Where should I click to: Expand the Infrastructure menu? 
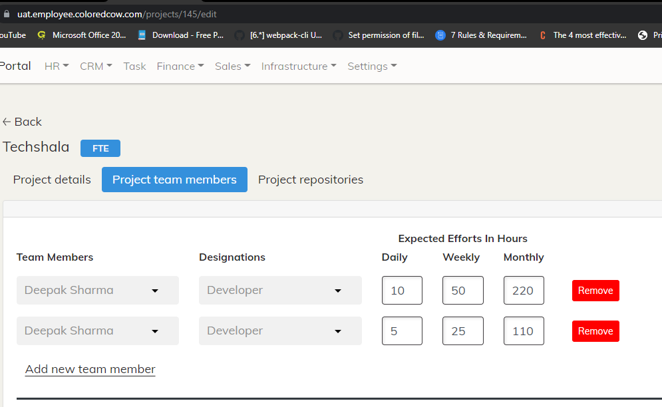[299, 67]
